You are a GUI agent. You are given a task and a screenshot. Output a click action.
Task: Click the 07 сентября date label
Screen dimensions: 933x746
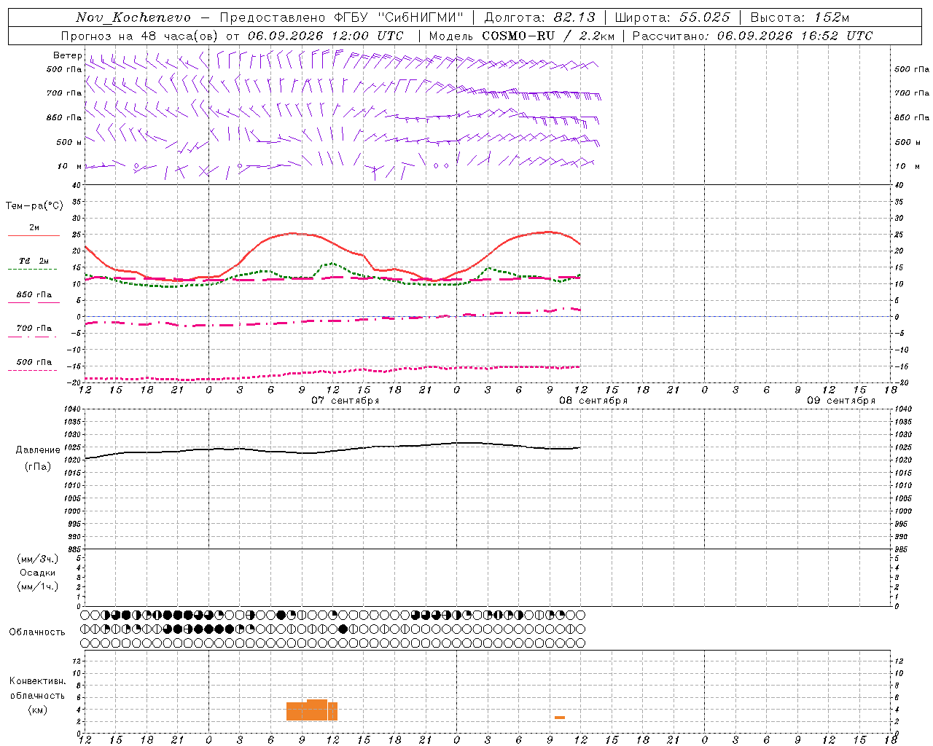[x=346, y=401]
